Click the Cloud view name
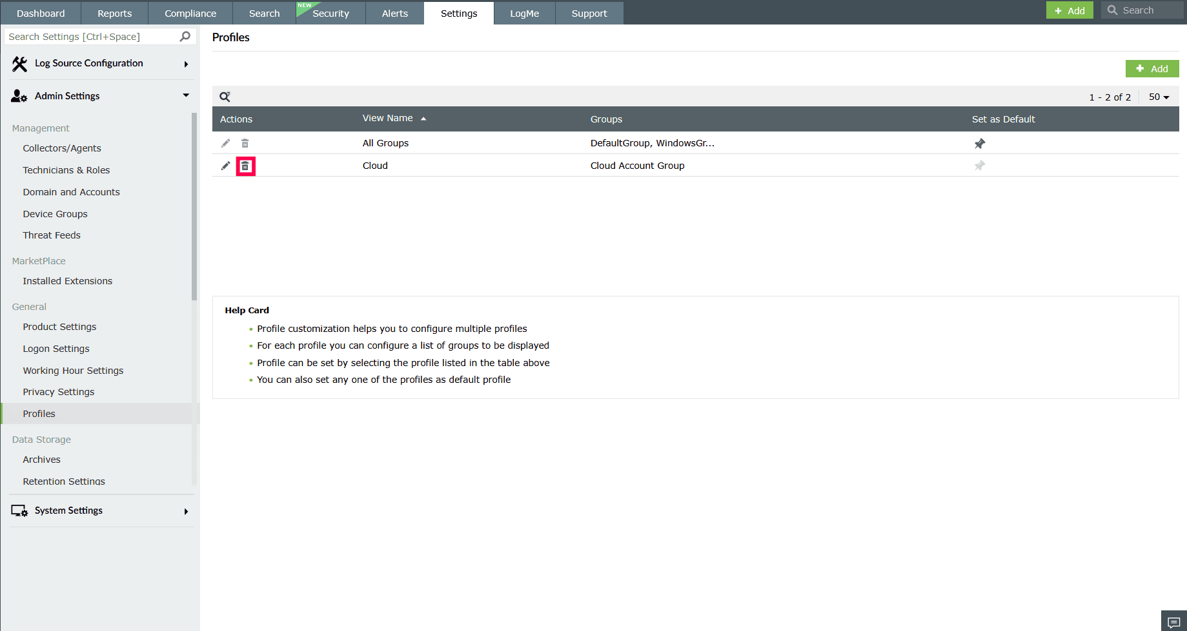 [375, 166]
